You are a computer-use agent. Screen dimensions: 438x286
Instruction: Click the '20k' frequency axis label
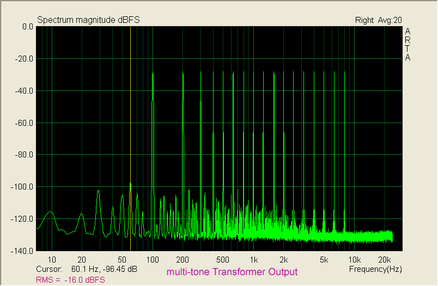click(385, 260)
